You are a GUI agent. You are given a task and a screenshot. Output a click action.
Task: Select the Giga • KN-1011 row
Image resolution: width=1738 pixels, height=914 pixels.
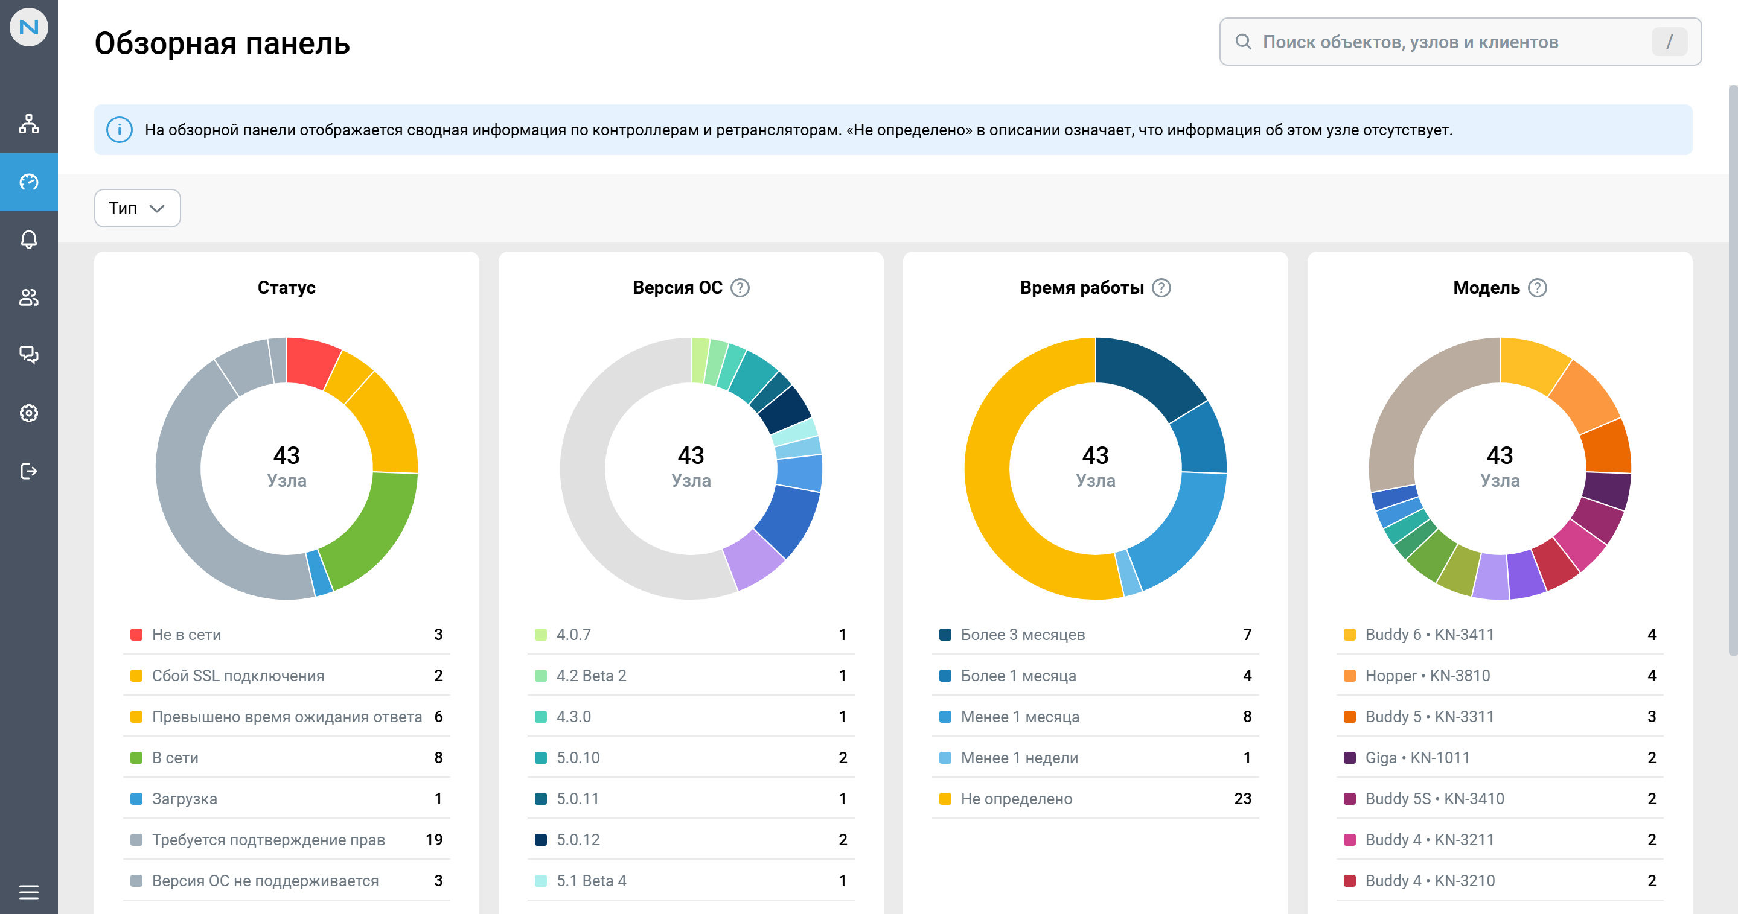tap(1500, 758)
